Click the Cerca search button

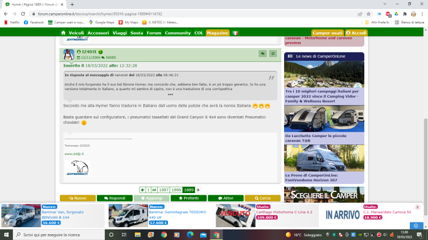263,198
